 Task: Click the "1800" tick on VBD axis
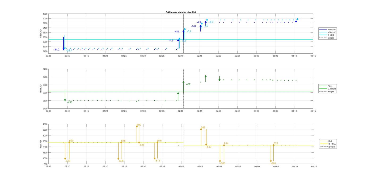coord(45,14)
